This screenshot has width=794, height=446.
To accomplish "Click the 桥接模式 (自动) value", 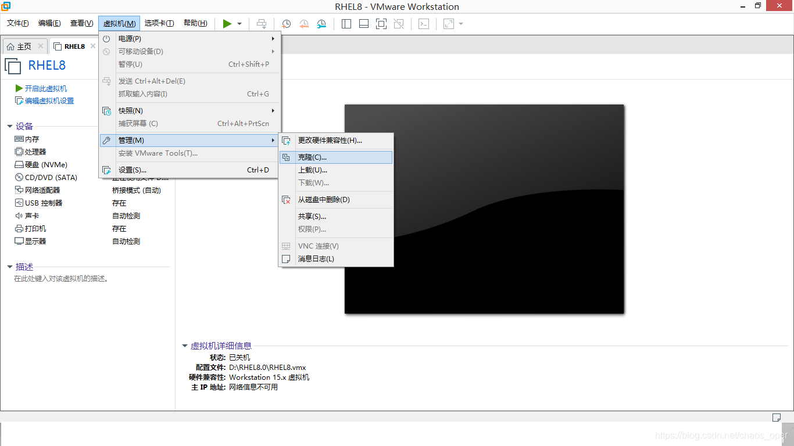I will pyautogui.click(x=137, y=190).
